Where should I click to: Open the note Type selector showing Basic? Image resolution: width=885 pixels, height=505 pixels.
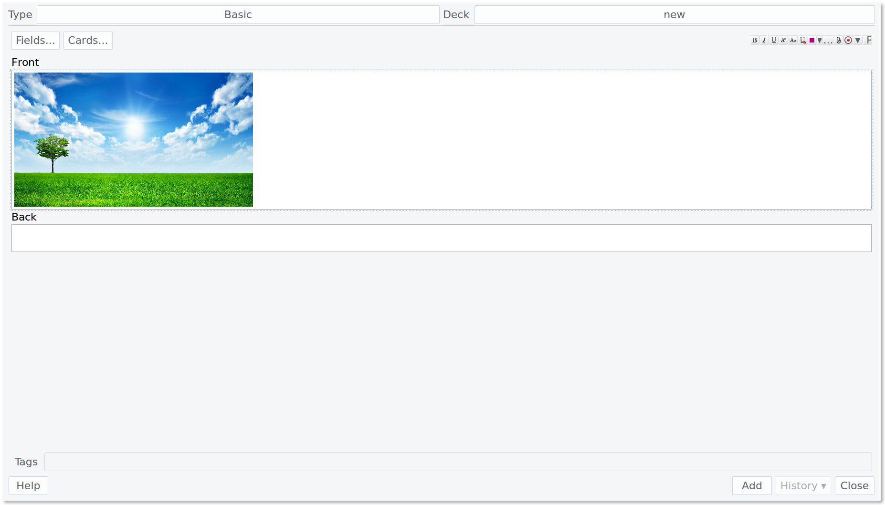[238, 15]
